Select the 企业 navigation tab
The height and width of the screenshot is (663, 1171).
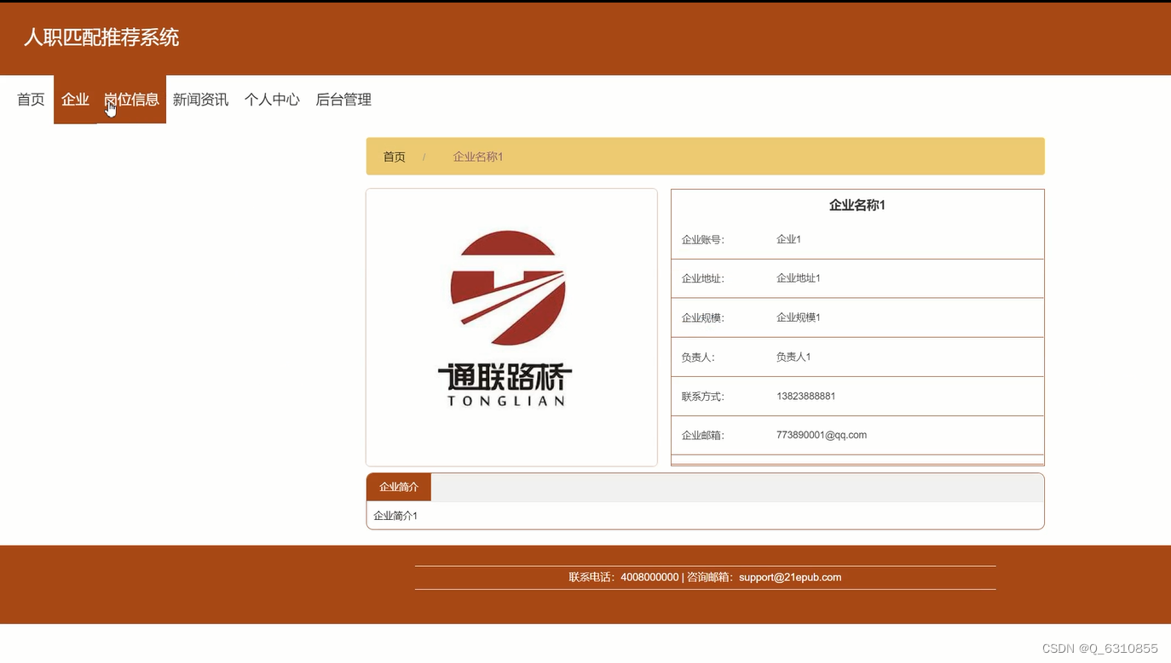click(x=75, y=100)
